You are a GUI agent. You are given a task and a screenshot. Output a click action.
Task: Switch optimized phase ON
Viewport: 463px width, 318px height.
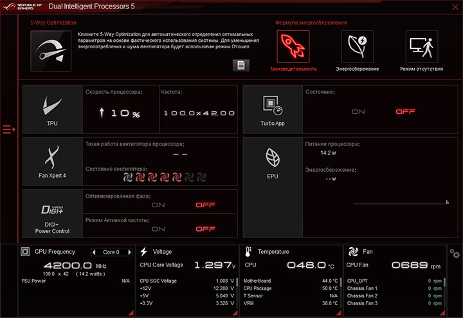coord(158,205)
